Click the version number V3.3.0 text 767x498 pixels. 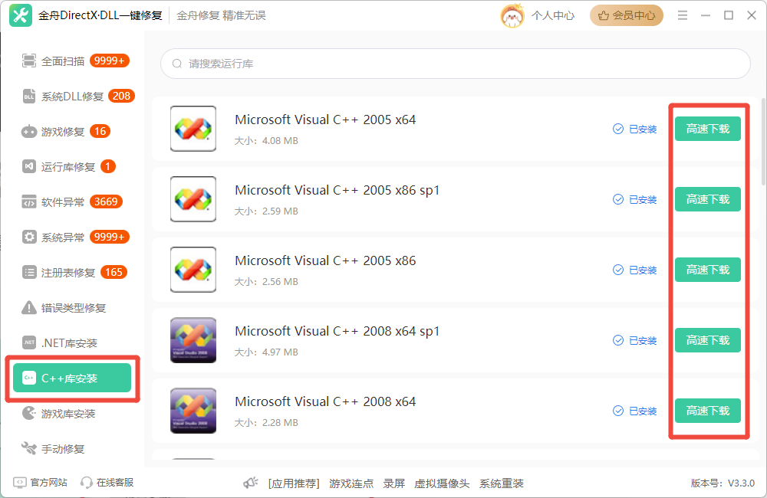(723, 483)
